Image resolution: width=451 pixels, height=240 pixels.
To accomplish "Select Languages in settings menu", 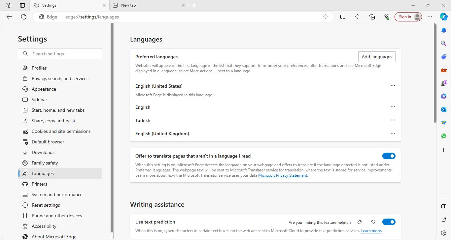I will pos(60,173).
